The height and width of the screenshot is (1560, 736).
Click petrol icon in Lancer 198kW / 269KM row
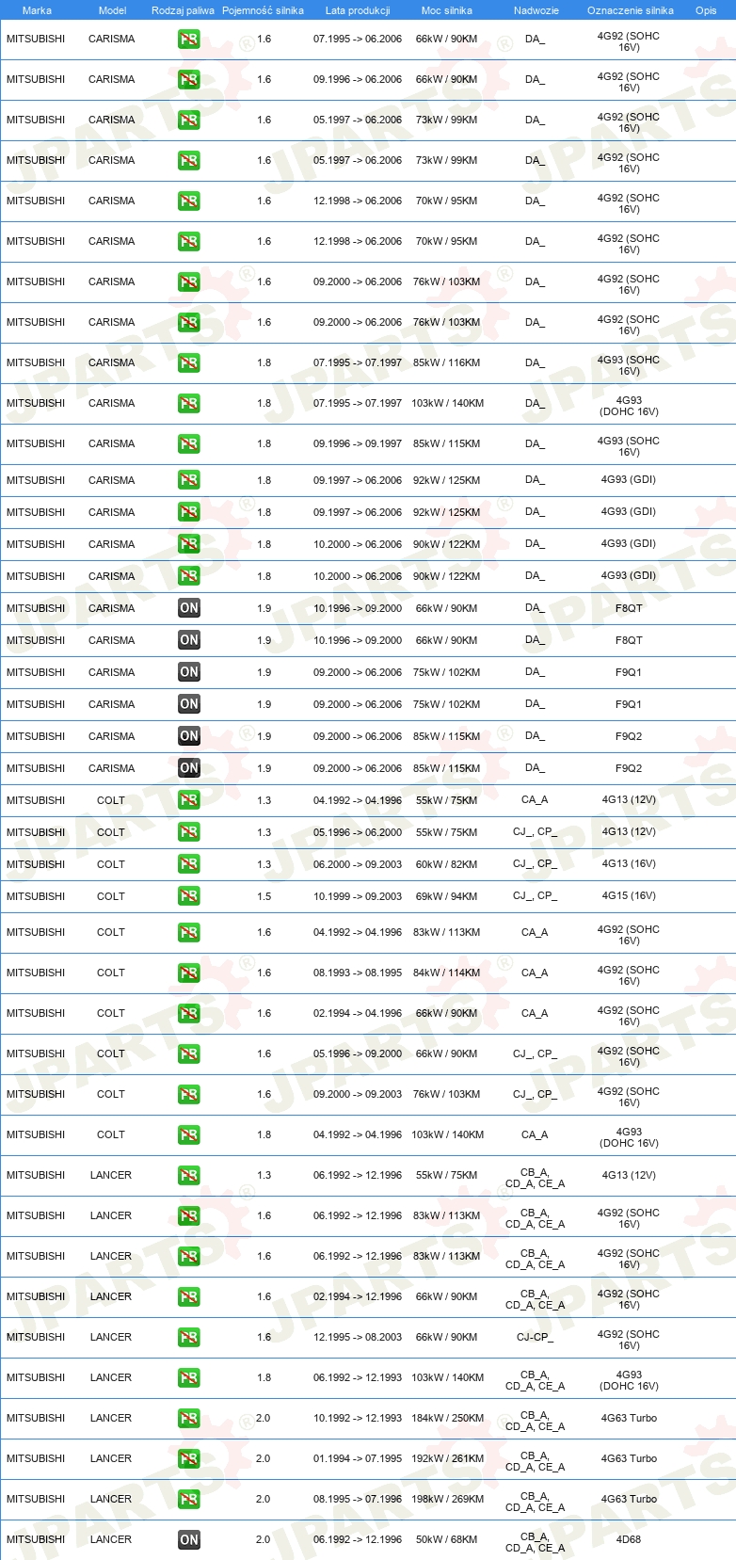pos(189,1500)
